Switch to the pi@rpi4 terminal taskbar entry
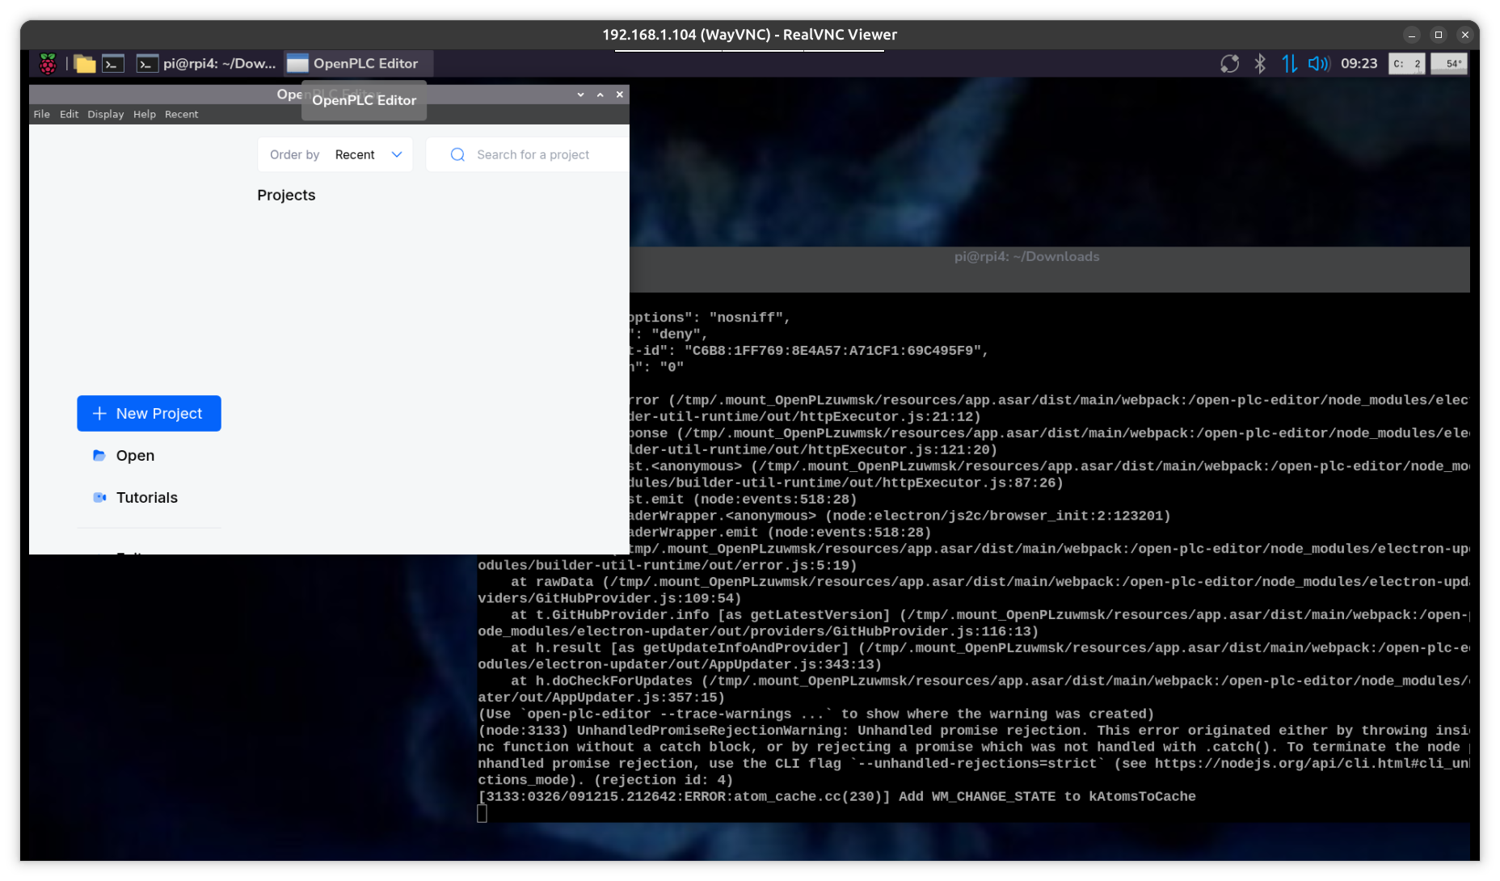Screen dimensions: 1500x881 coord(207,64)
